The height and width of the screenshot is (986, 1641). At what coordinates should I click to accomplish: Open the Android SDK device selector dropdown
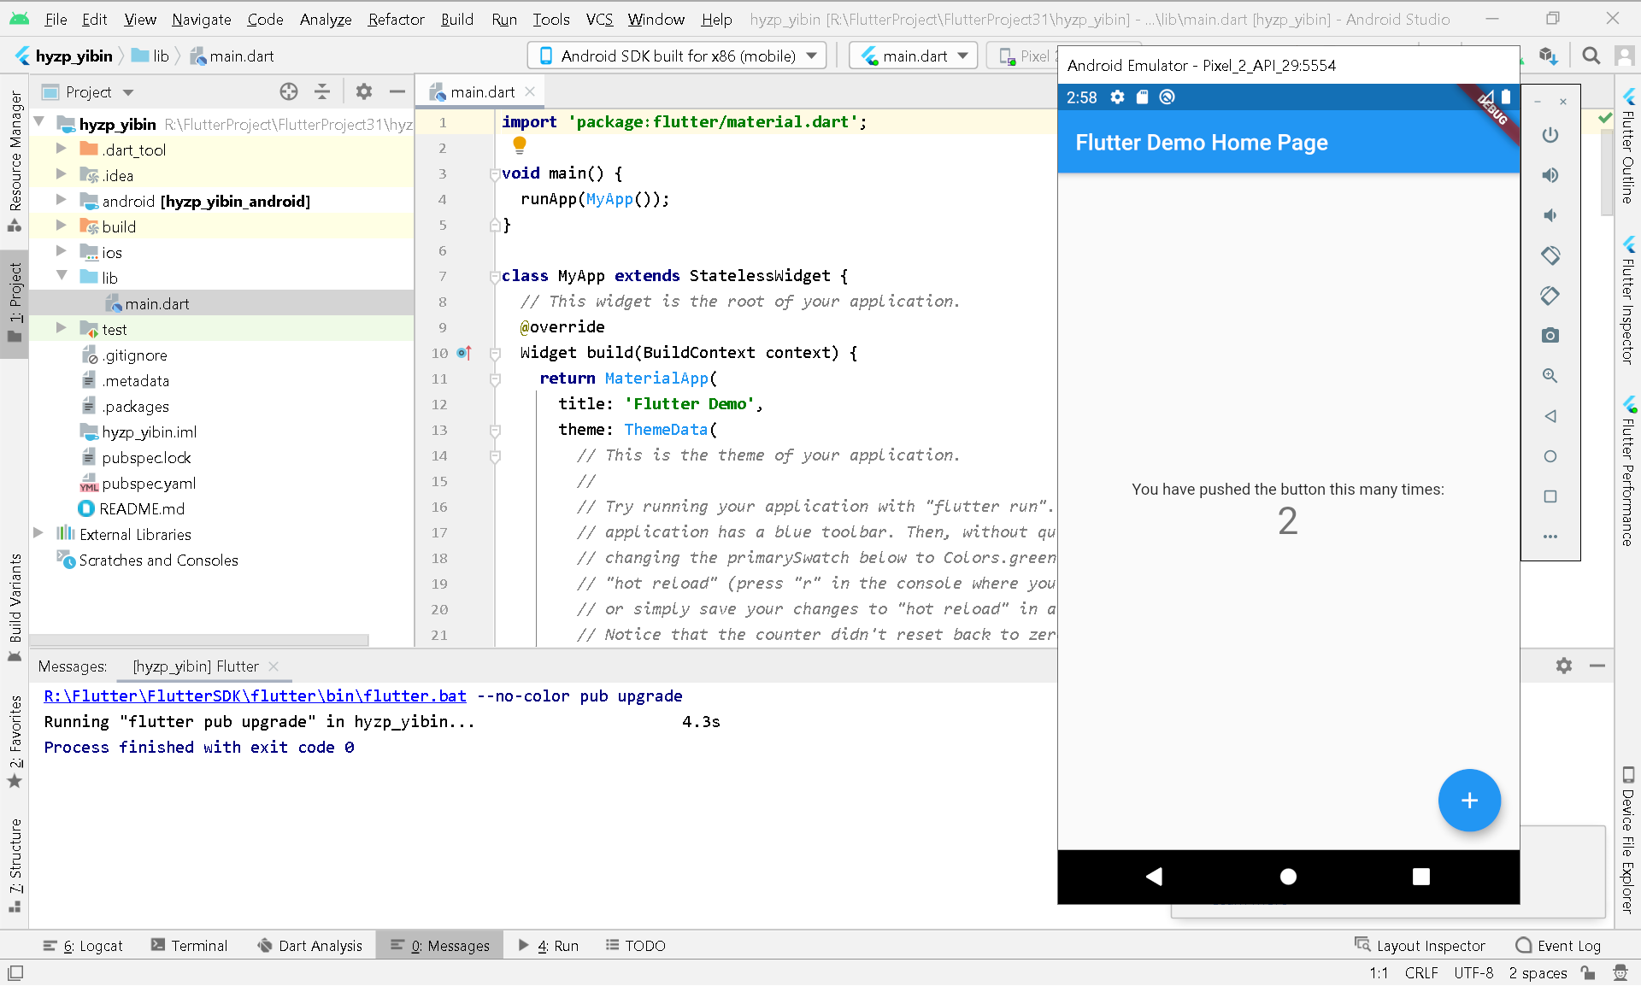tap(677, 56)
